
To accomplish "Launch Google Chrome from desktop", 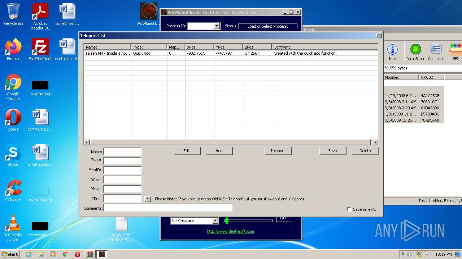I will point(13,87).
